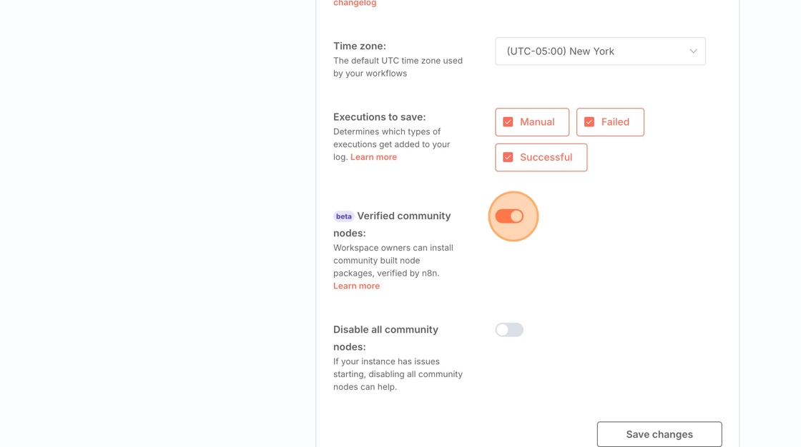The width and height of the screenshot is (801, 447).
Task: Open Learn more about executions to save
Action: [x=373, y=157]
